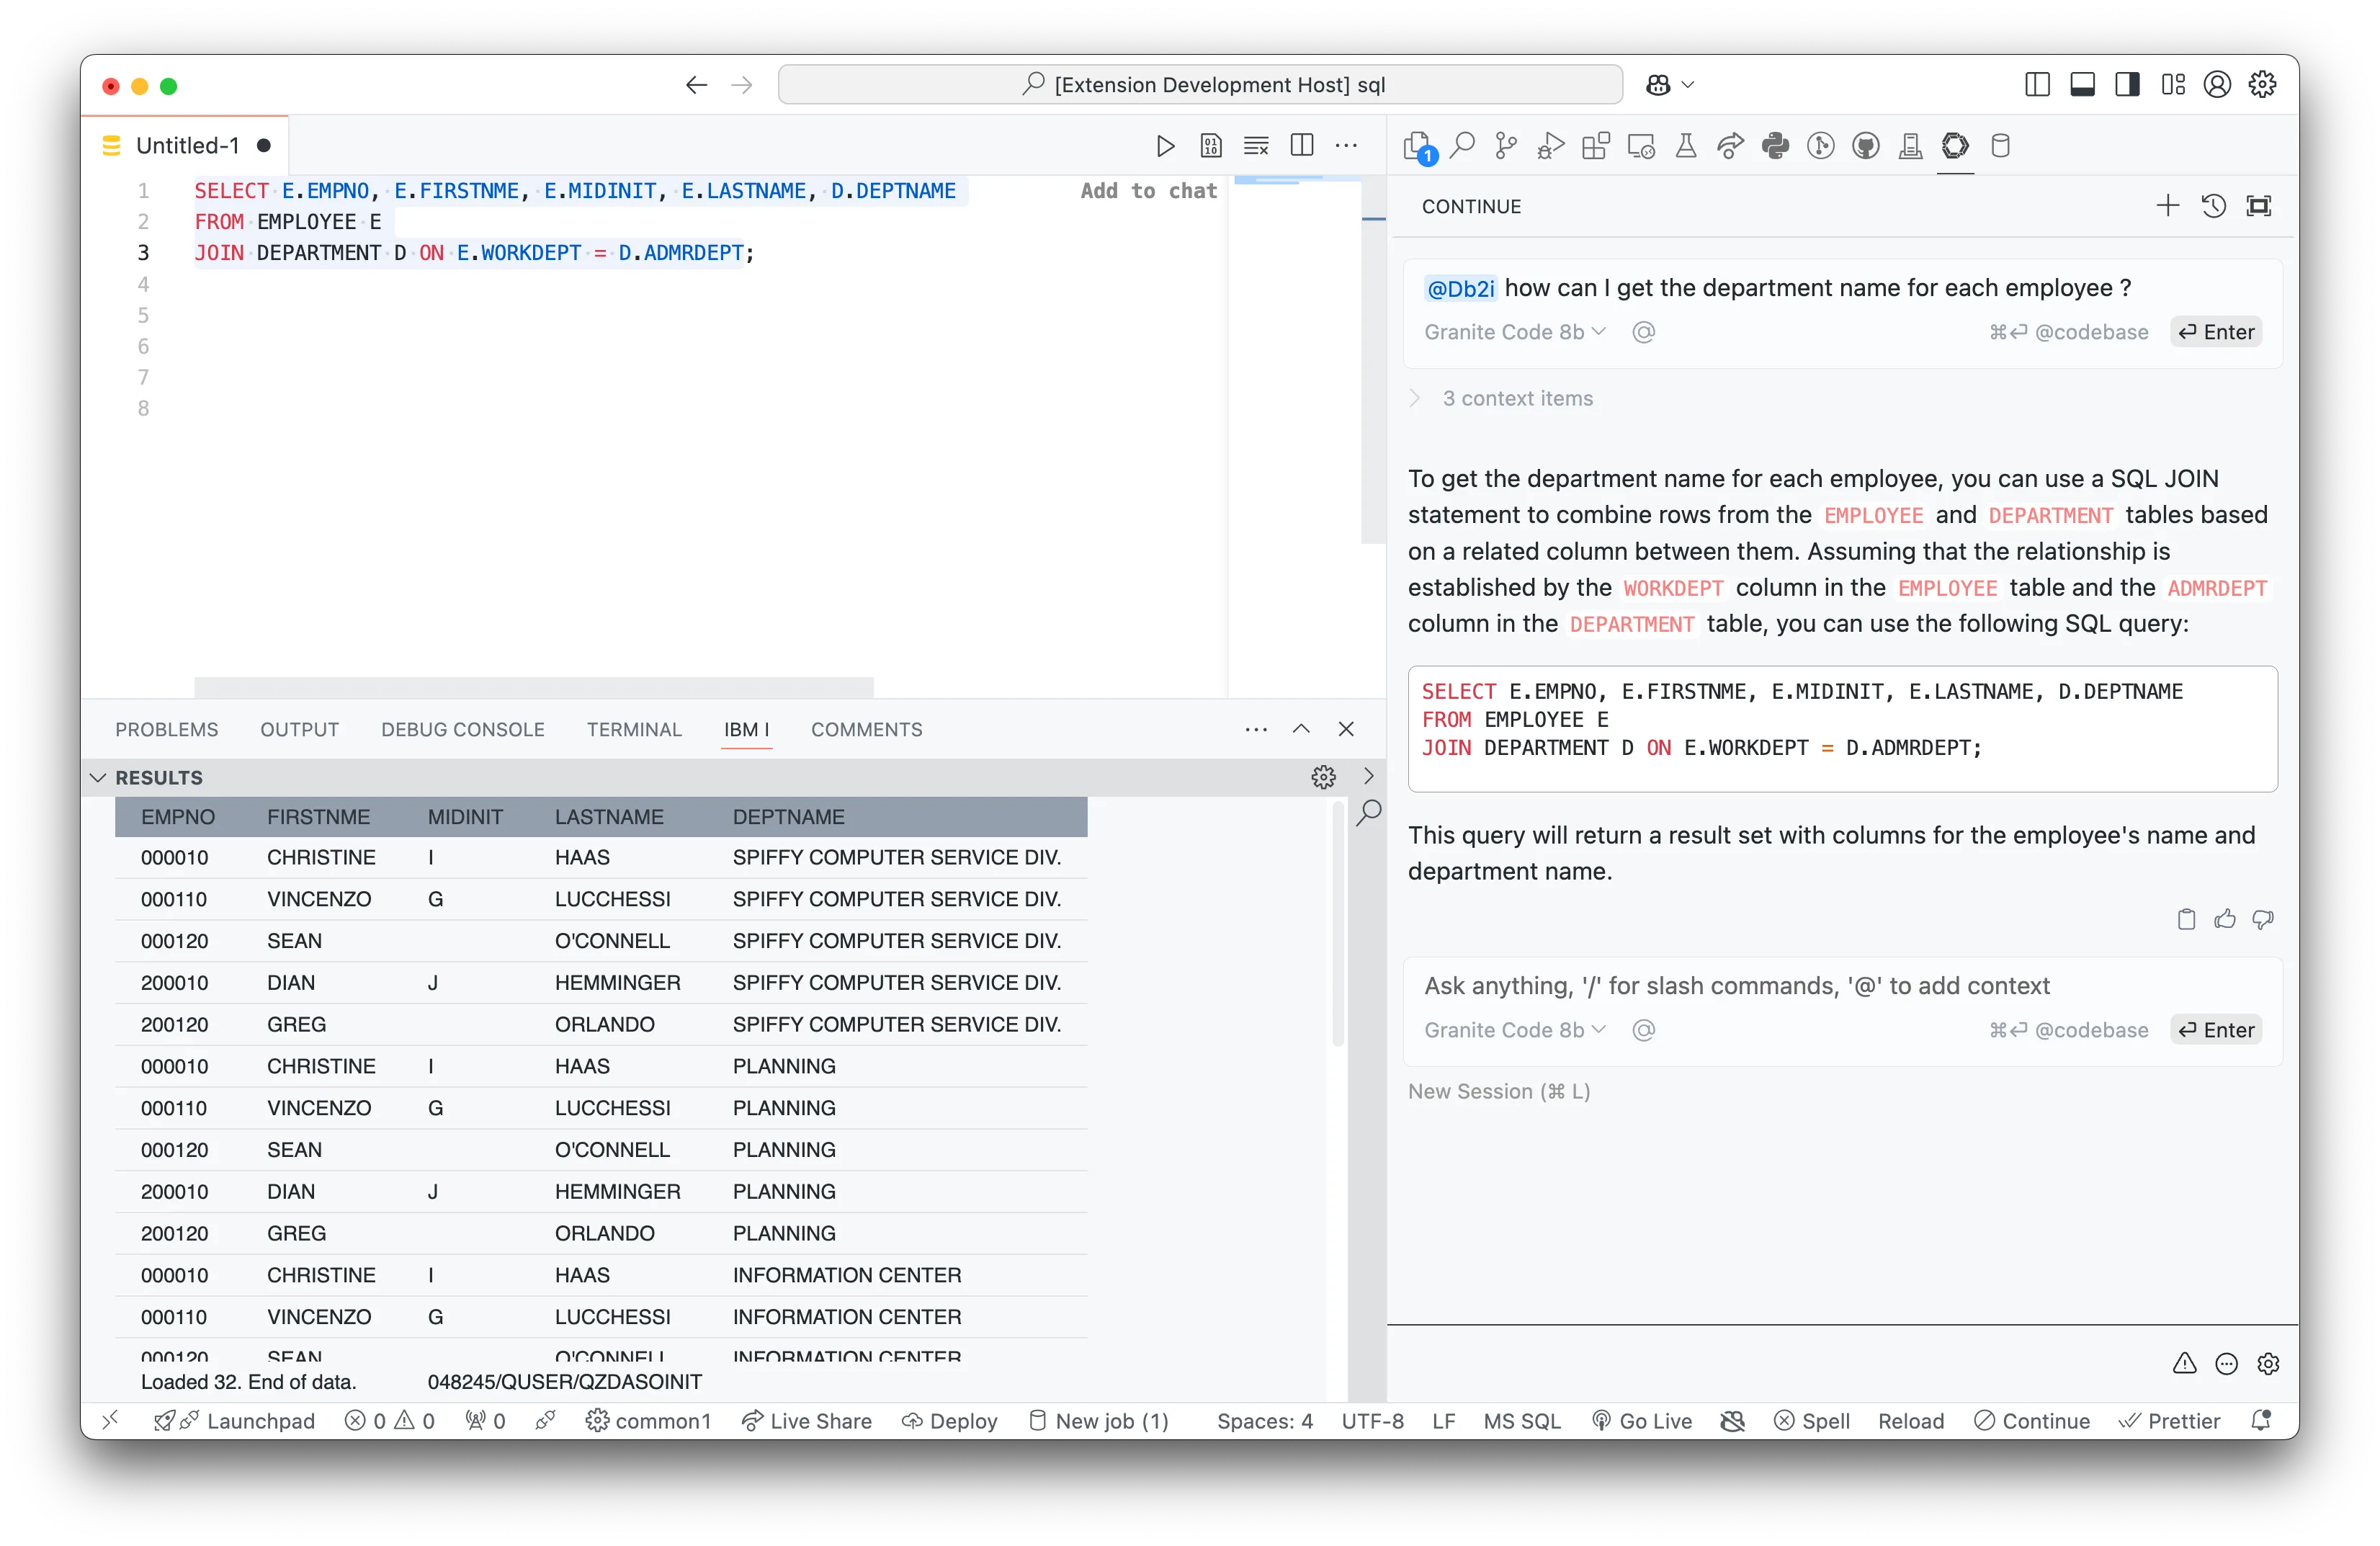2380x1546 pixels.
Task: Open results settings gear icon
Action: click(x=1324, y=777)
